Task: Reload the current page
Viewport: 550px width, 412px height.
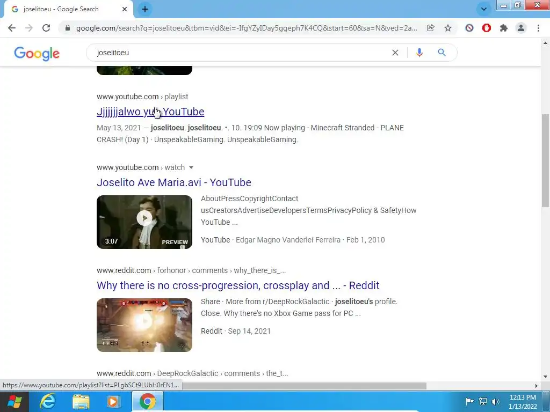Action: tap(46, 28)
